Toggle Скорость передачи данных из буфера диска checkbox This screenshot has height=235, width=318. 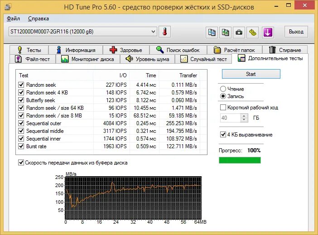tap(21, 163)
